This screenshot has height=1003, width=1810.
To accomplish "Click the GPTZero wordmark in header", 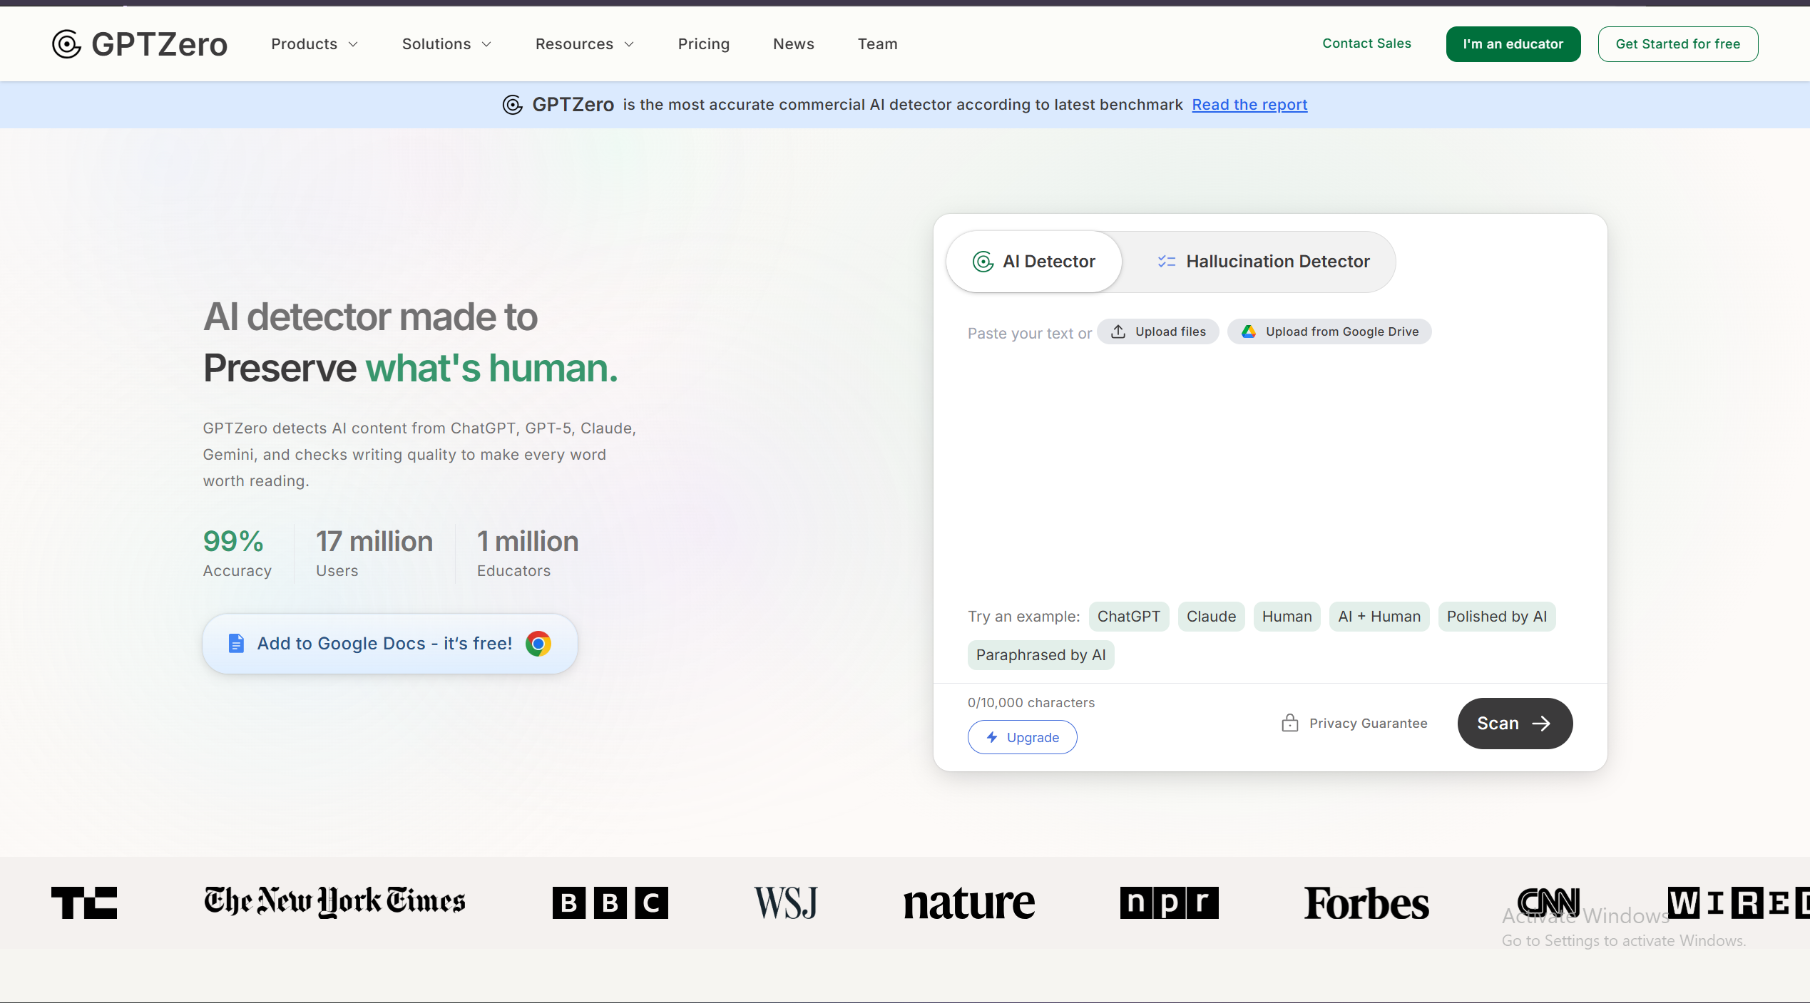I will pos(160,44).
